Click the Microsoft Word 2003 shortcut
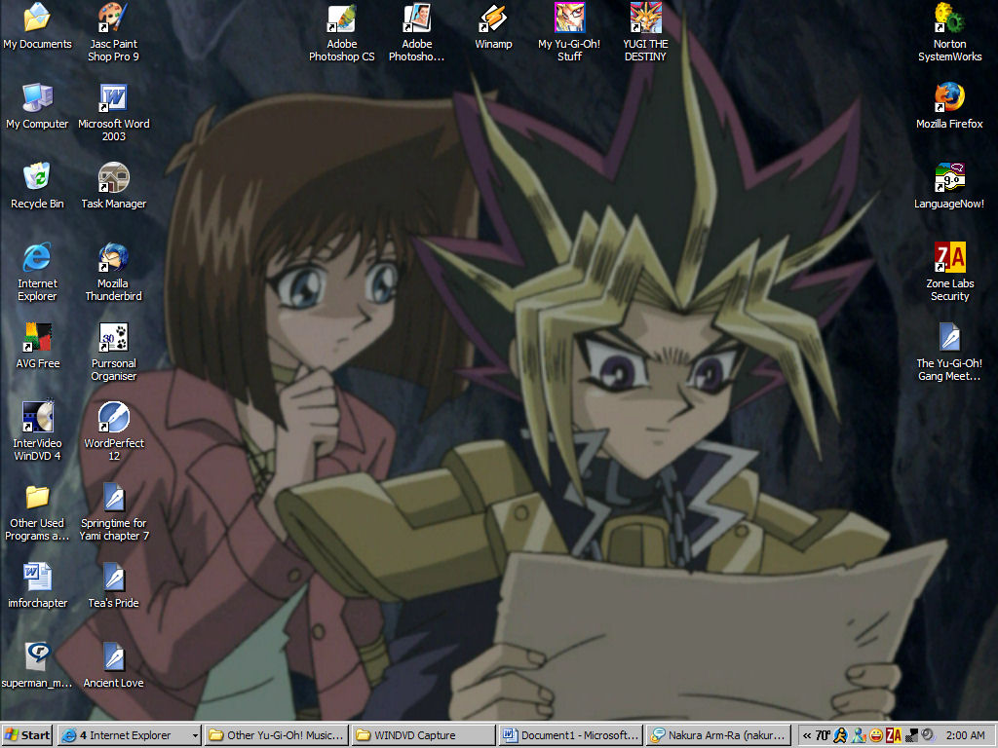The image size is (998, 748). [x=113, y=112]
